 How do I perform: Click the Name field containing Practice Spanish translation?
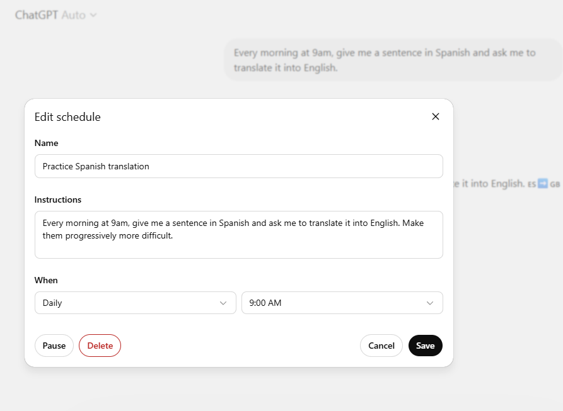tap(238, 166)
